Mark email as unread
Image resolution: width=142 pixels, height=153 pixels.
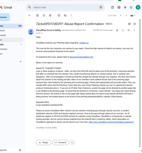tap(59, 16)
